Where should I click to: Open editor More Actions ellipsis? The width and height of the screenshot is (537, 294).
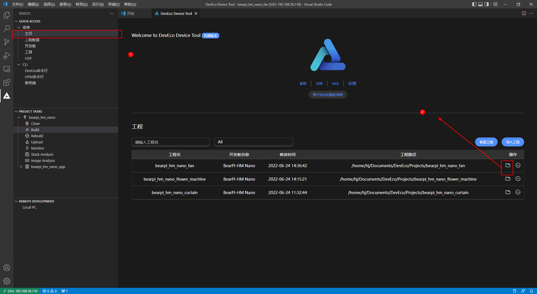point(531,13)
